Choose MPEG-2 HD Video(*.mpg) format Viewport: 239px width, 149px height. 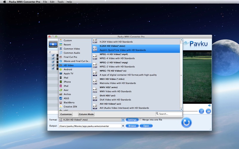[x=136, y=65]
